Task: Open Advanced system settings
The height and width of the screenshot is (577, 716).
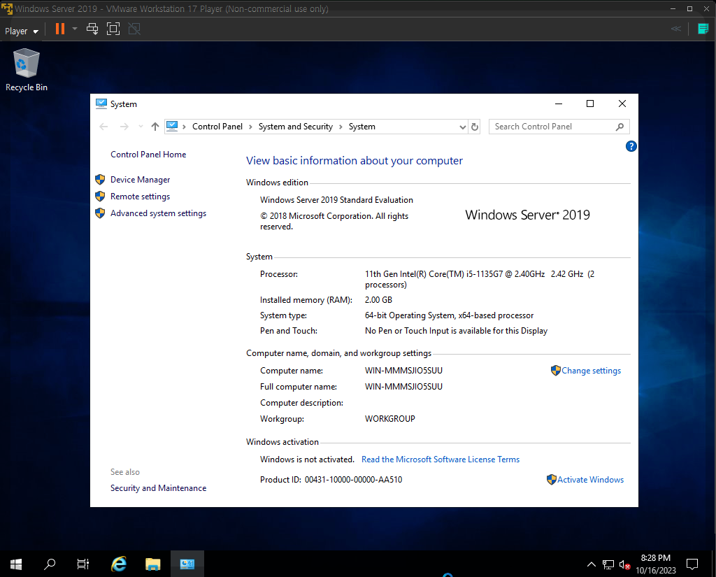Action: (x=159, y=213)
